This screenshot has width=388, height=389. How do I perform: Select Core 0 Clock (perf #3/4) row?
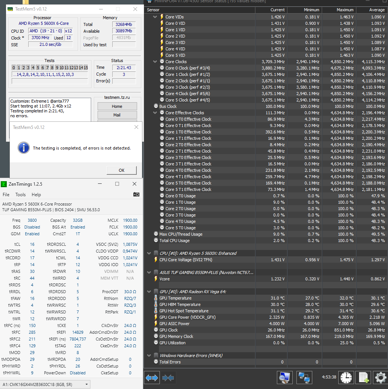coord(266,68)
